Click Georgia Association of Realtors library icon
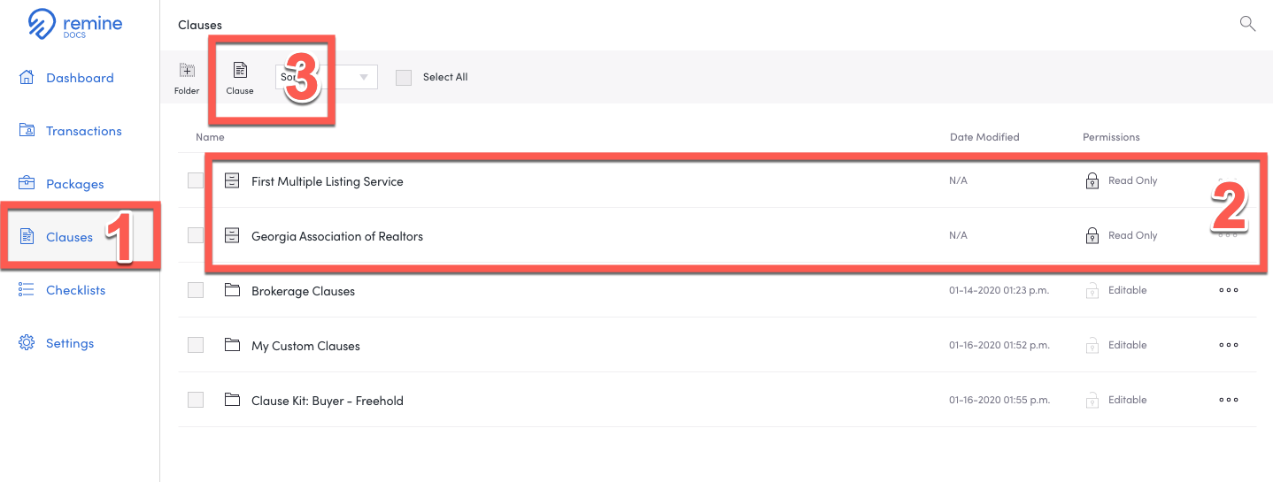This screenshot has height=482, width=1273. tap(232, 235)
